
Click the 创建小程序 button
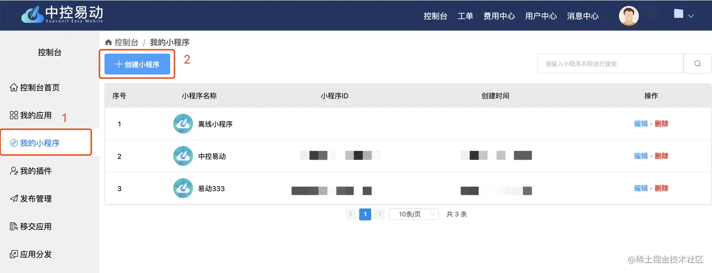[x=137, y=64]
